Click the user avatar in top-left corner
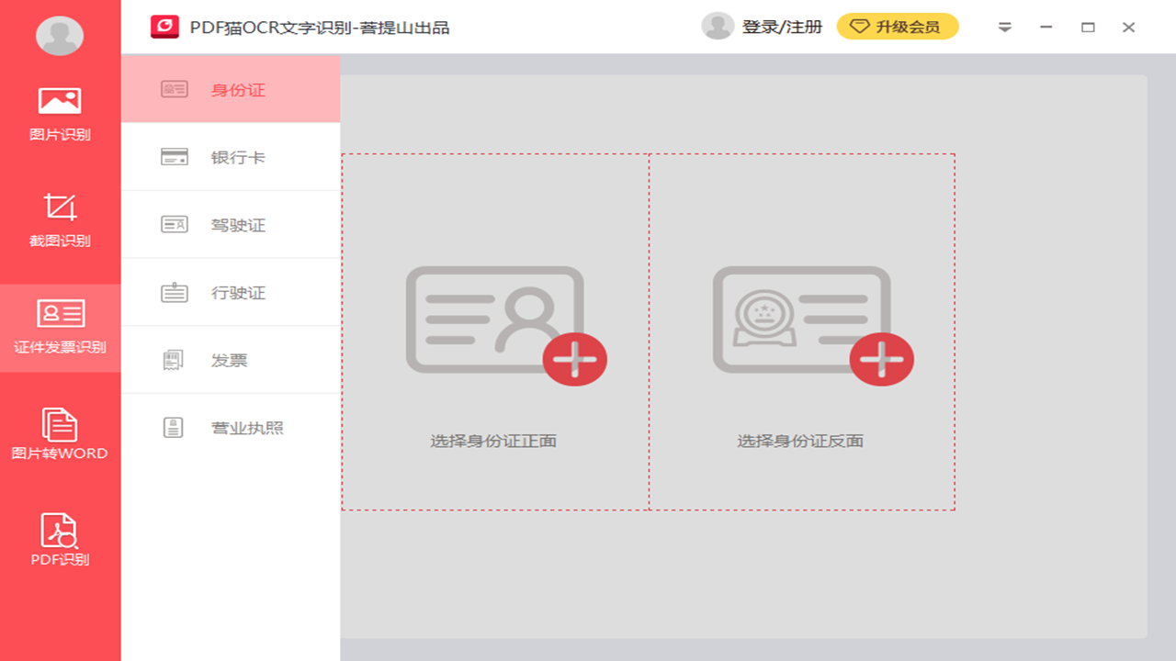Viewport: 1176px width, 661px height. pos(60,35)
